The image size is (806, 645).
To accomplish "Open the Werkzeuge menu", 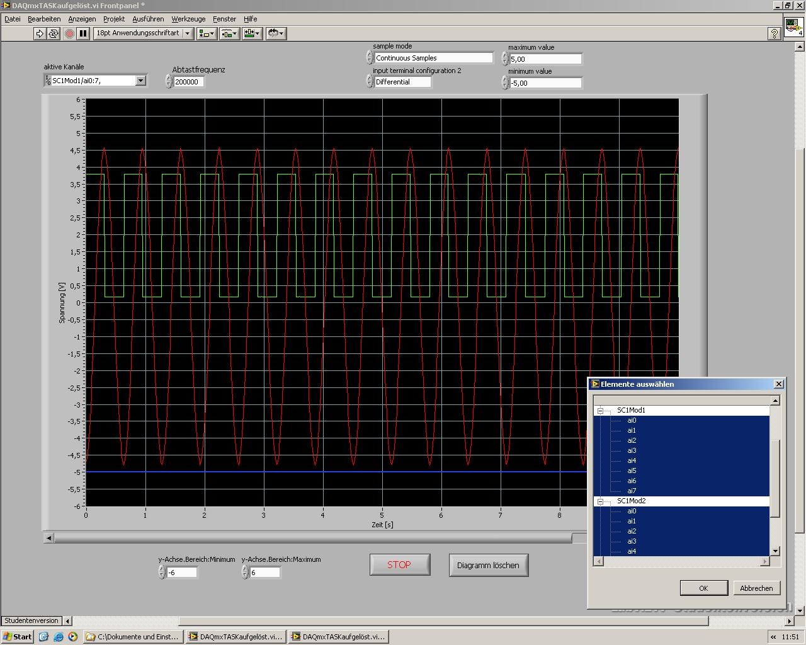I will point(188,19).
